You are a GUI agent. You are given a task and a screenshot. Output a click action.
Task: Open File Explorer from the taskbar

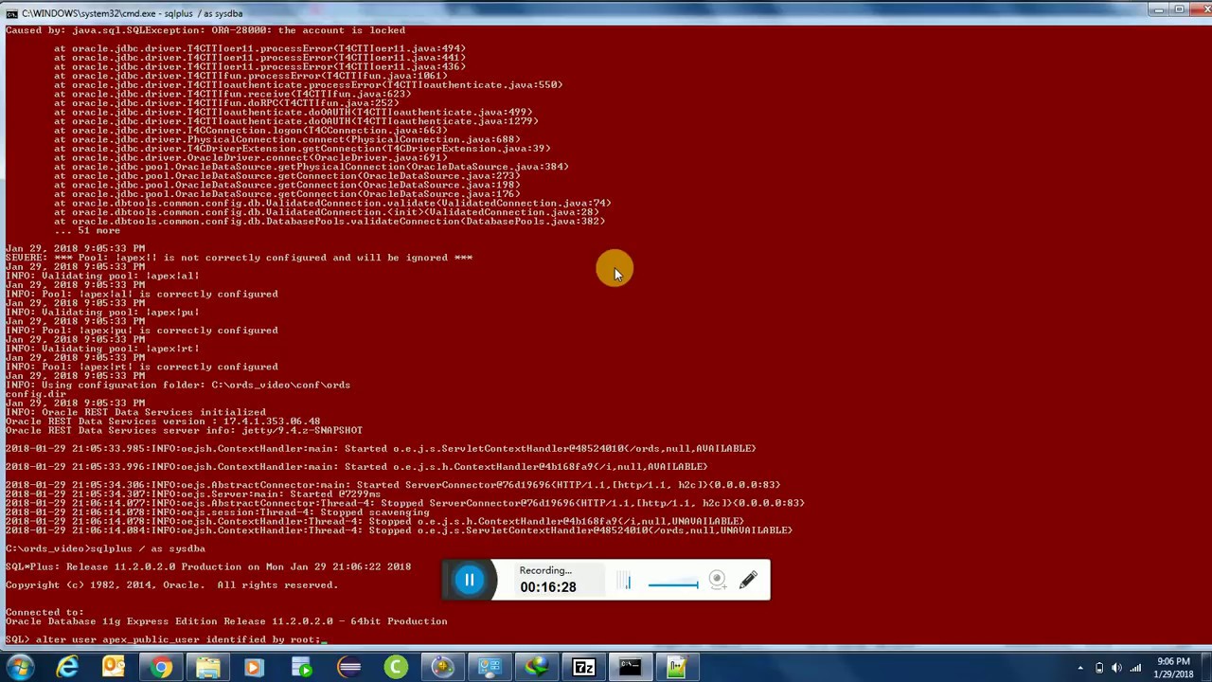(208, 668)
